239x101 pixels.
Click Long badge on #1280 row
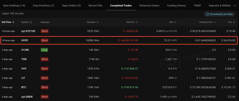[x=44, y=50]
